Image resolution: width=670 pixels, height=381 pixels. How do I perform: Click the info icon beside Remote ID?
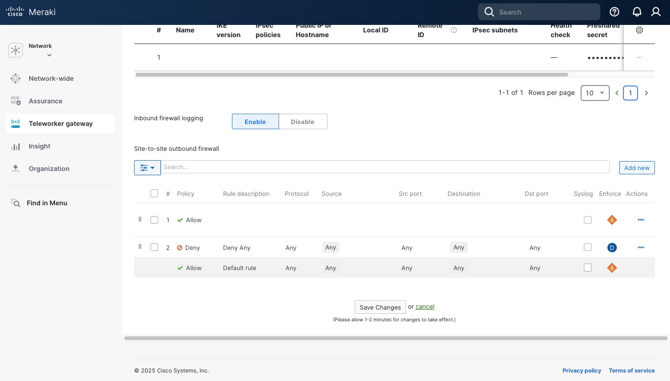pos(454,30)
